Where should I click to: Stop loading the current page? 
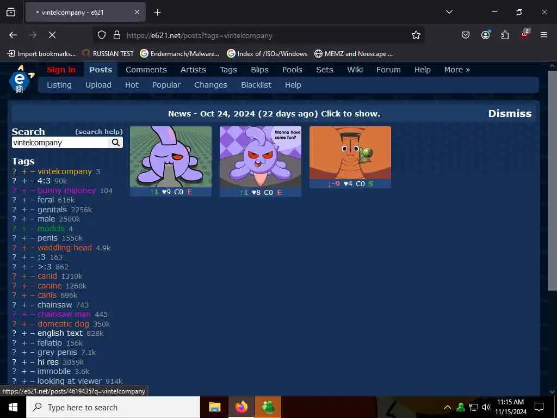pos(52,35)
